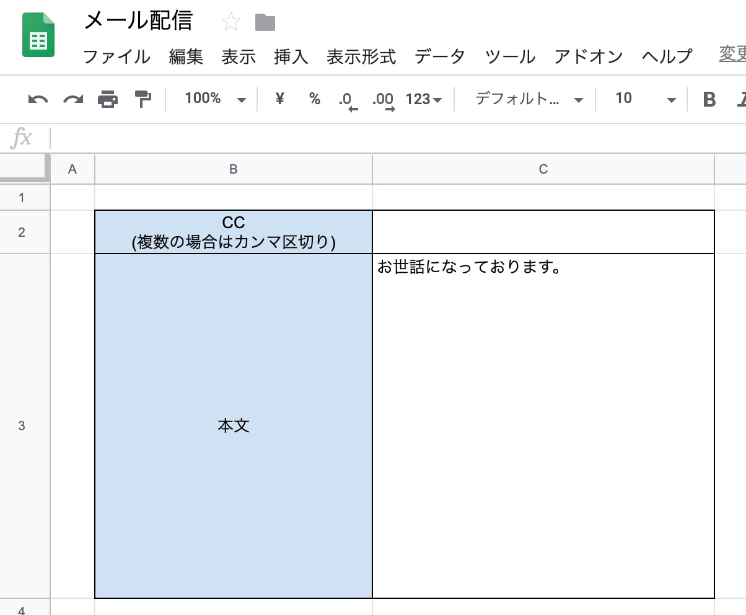This screenshot has width=746, height=615.
Task: Open the データ menu
Action: [440, 57]
